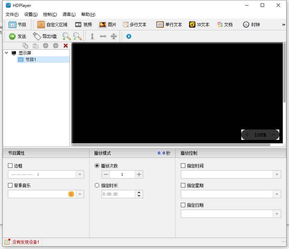Image resolution: width=289 pixels, height=249 pixels.
Task: Open the 控制(C) menu
Action: [50, 15]
